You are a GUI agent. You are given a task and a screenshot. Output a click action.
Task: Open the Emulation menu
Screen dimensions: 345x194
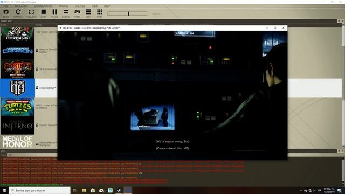21,6
